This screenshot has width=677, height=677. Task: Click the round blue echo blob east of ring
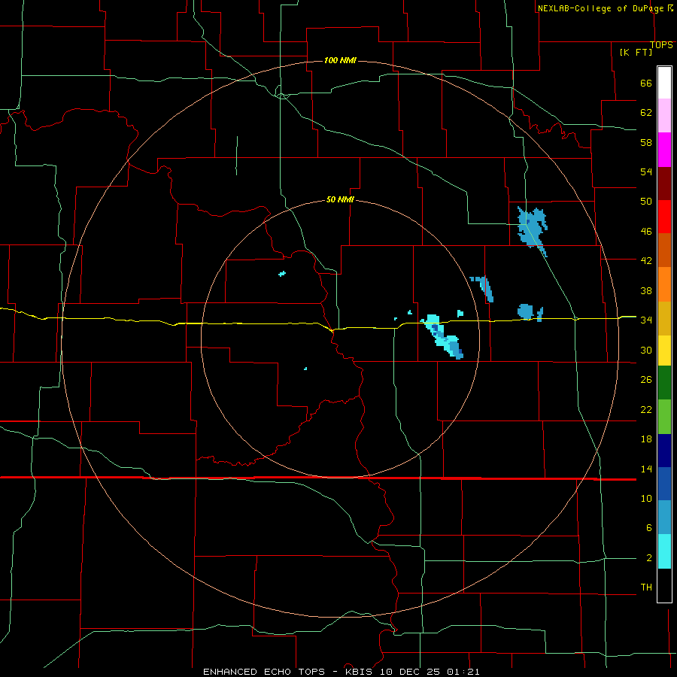(x=525, y=311)
